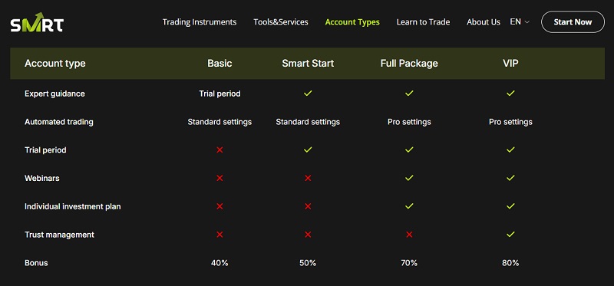Click the Basic Trial period red cross
614x286 pixels.
[x=220, y=150]
